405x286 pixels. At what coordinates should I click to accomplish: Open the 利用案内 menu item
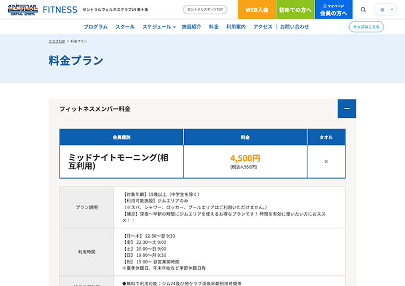pyautogui.click(x=236, y=27)
